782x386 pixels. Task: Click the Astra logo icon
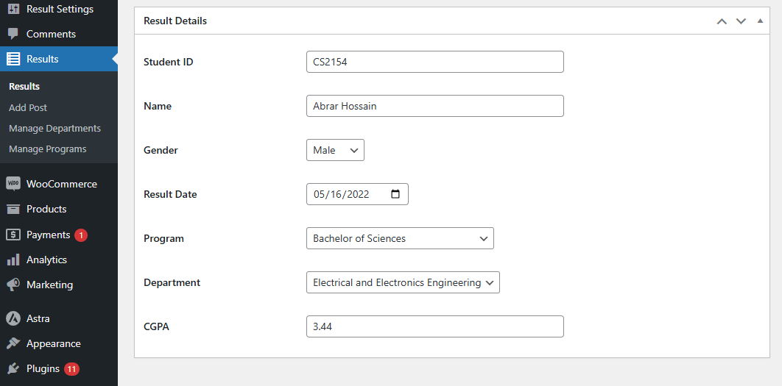pos(13,318)
